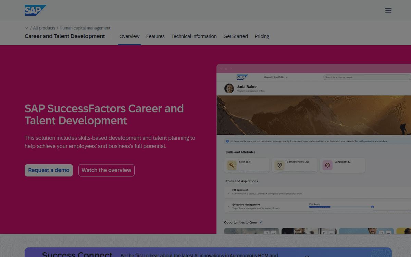Expand the HR Specialist role row
The image size is (411, 257).
click(x=229, y=193)
